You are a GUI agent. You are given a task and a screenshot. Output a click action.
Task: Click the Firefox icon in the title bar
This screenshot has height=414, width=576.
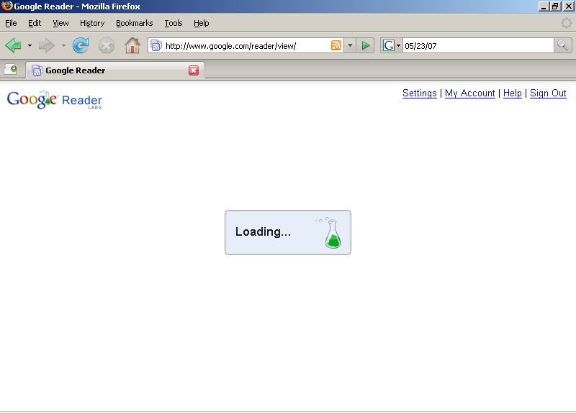pyautogui.click(x=6, y=6)
